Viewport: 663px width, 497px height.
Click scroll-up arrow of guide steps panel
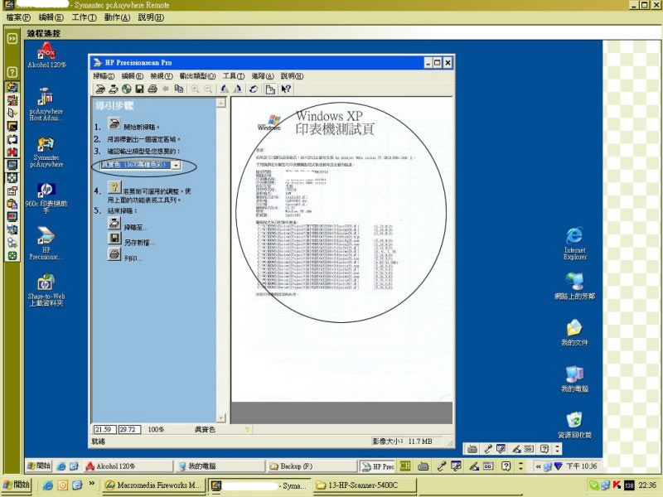click(221, 103)
